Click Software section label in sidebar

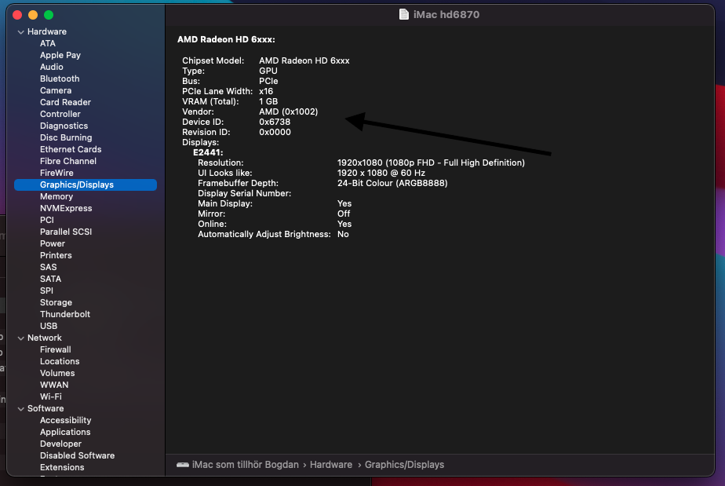pyautogui.click(x=46, y=409)
